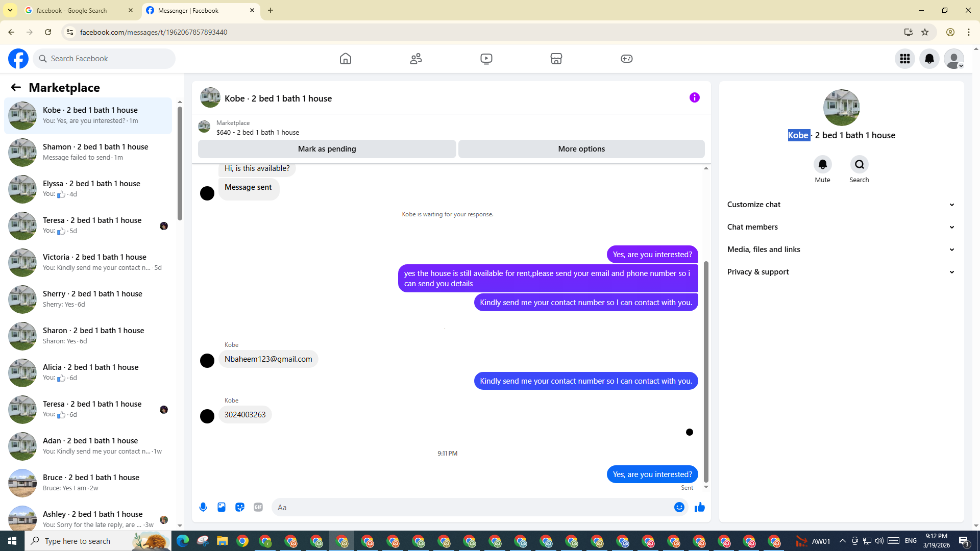
Task: Switch to the facebook - Google Search tab
Action: pyautogui.click(x=71, y=10)
